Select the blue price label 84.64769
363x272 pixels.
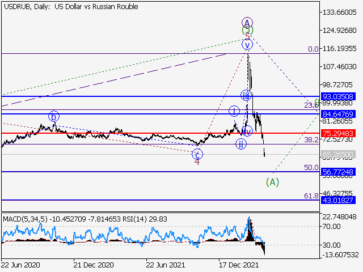point(338,114)
